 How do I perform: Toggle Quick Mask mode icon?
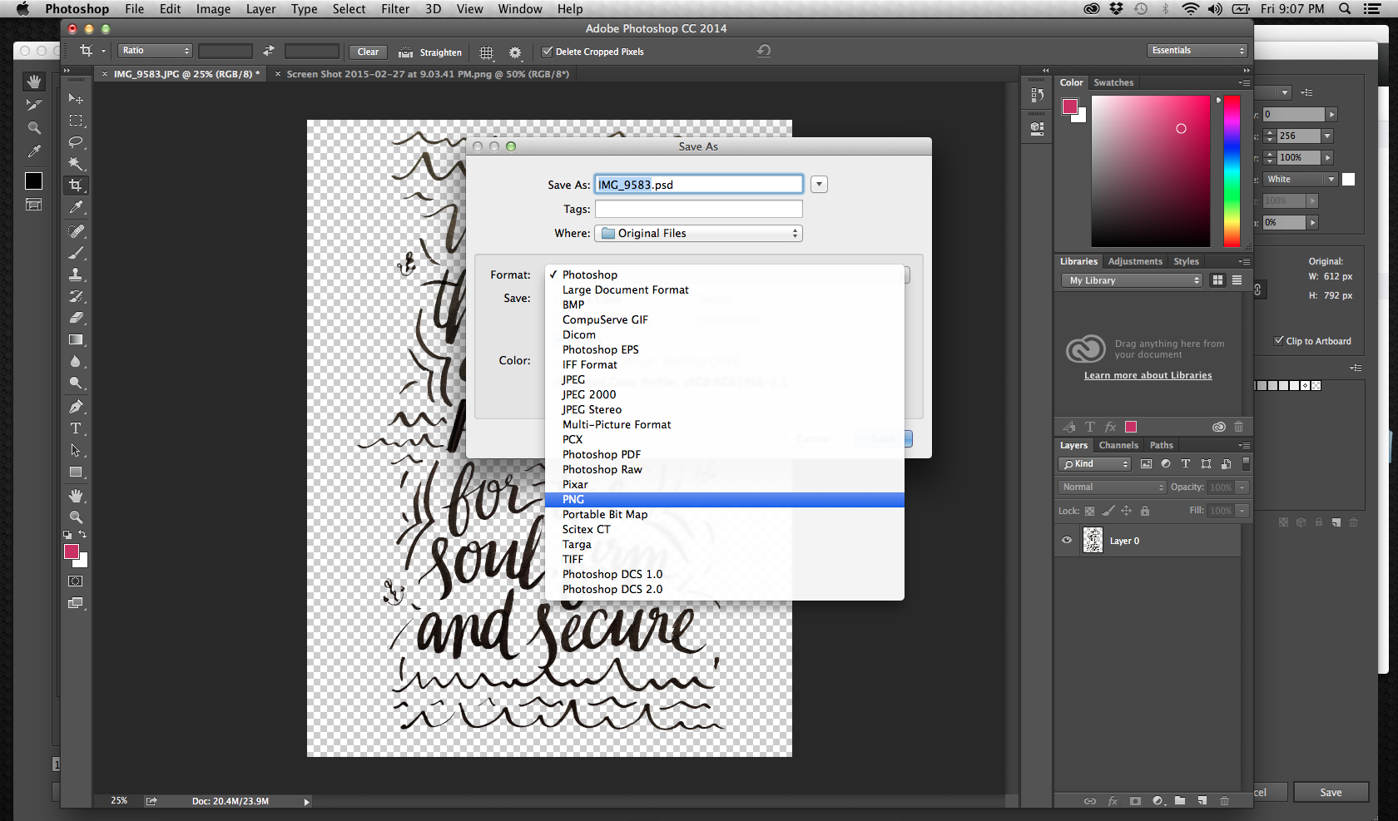76,581
